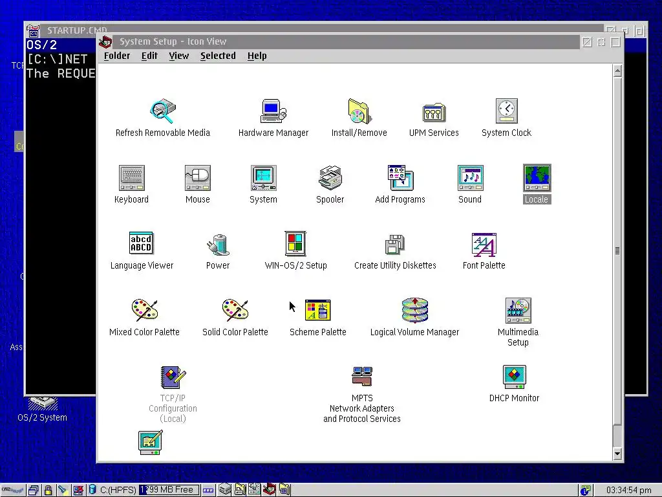Select the DHCP Monitor icon
Viewport: 662px width, 497px height.
point(514,377)
